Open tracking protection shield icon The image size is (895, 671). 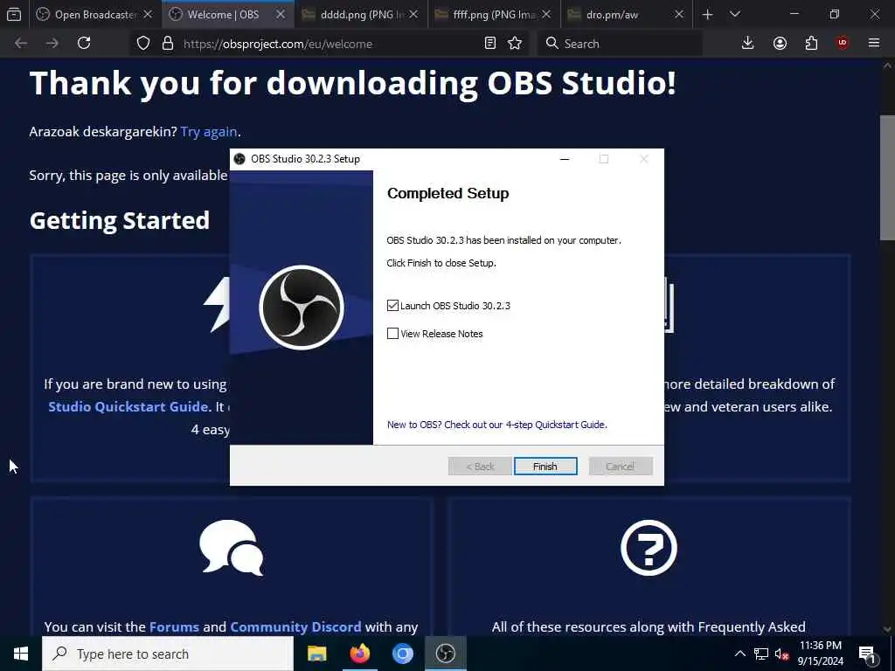(x=143, y=44)
